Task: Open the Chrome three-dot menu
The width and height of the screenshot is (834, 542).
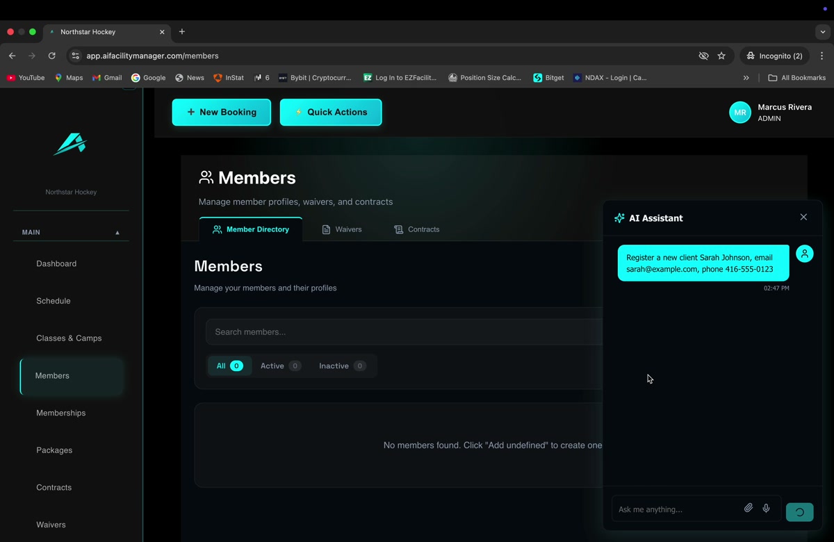Action: pyautogui.click(x=821, y=56)
